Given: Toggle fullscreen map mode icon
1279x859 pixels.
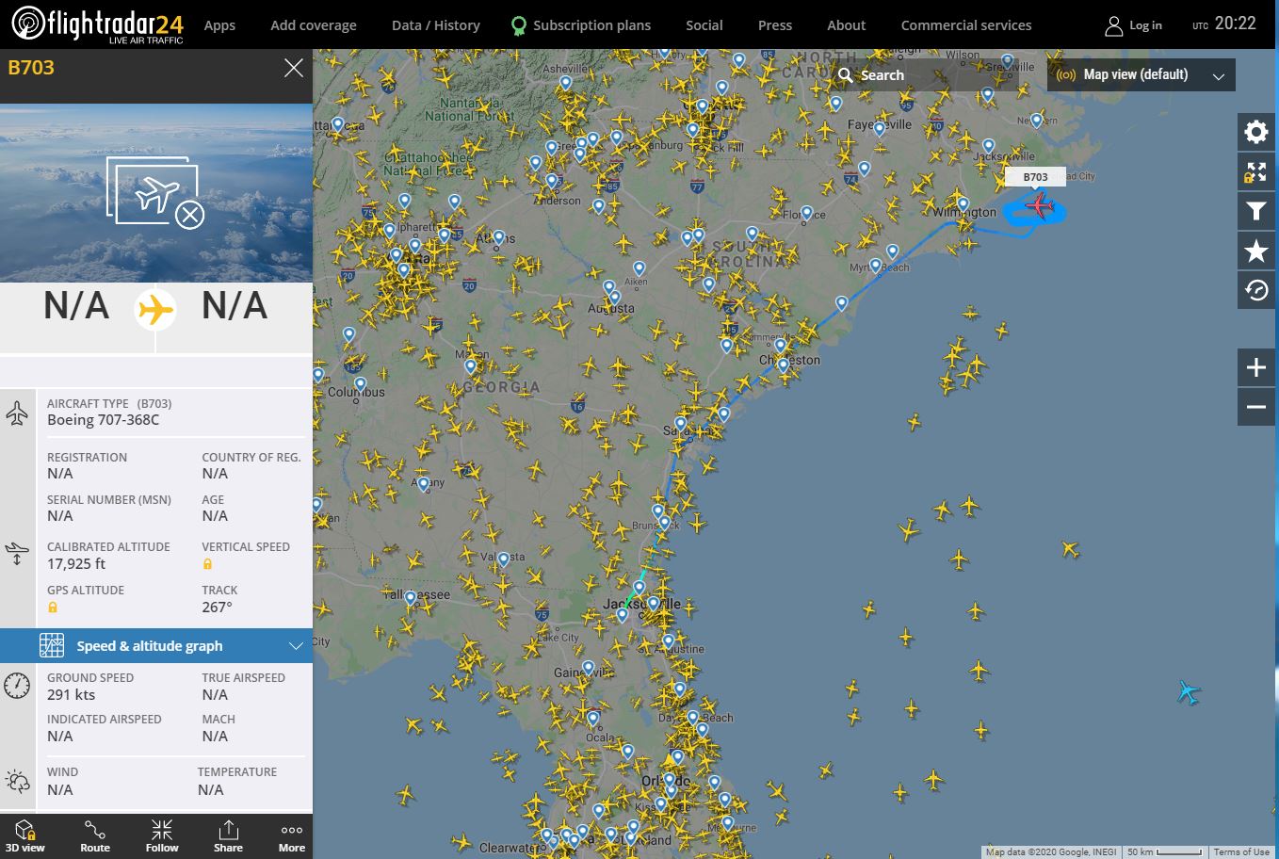Looking at the screenshot, I should click(x=1255, y=172).
